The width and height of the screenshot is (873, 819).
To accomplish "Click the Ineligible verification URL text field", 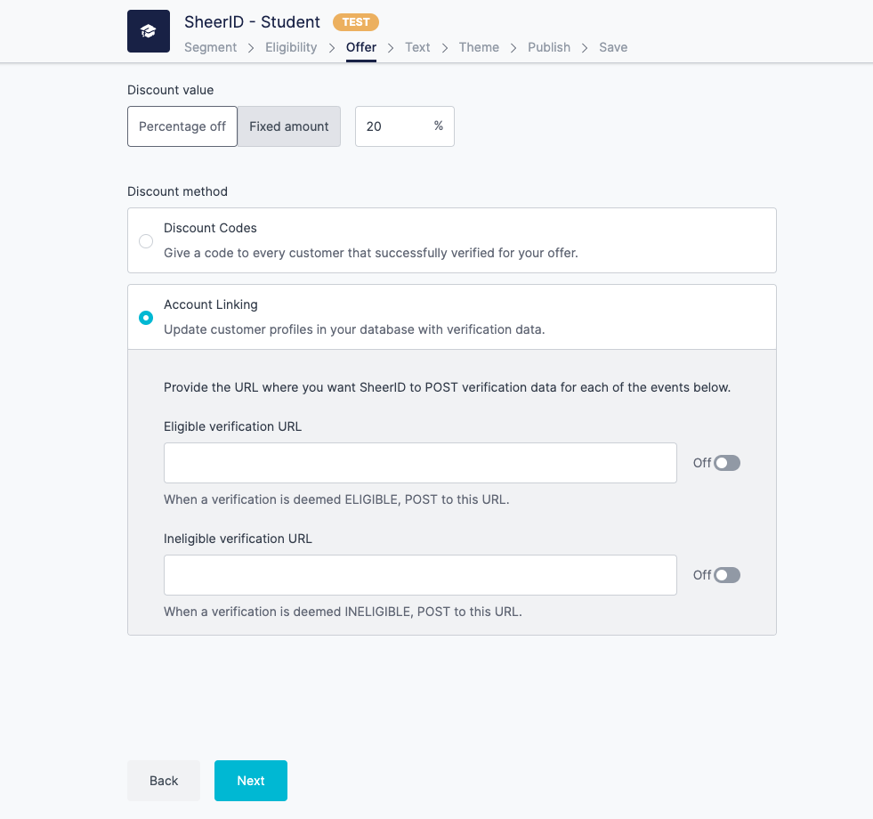I will pyautogui.click(x=420, y=574).
